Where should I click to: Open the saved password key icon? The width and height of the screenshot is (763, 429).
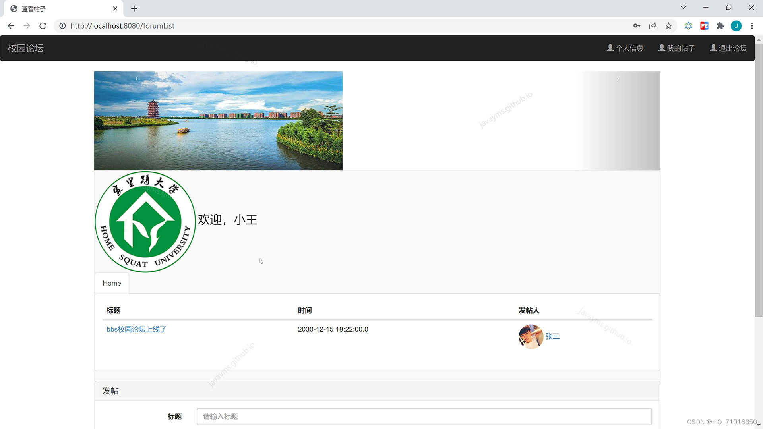point(637,26)
